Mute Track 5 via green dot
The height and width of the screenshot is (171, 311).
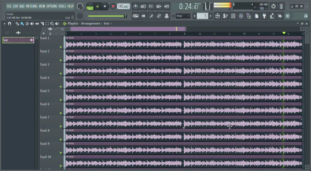click(x=61, y=100)
